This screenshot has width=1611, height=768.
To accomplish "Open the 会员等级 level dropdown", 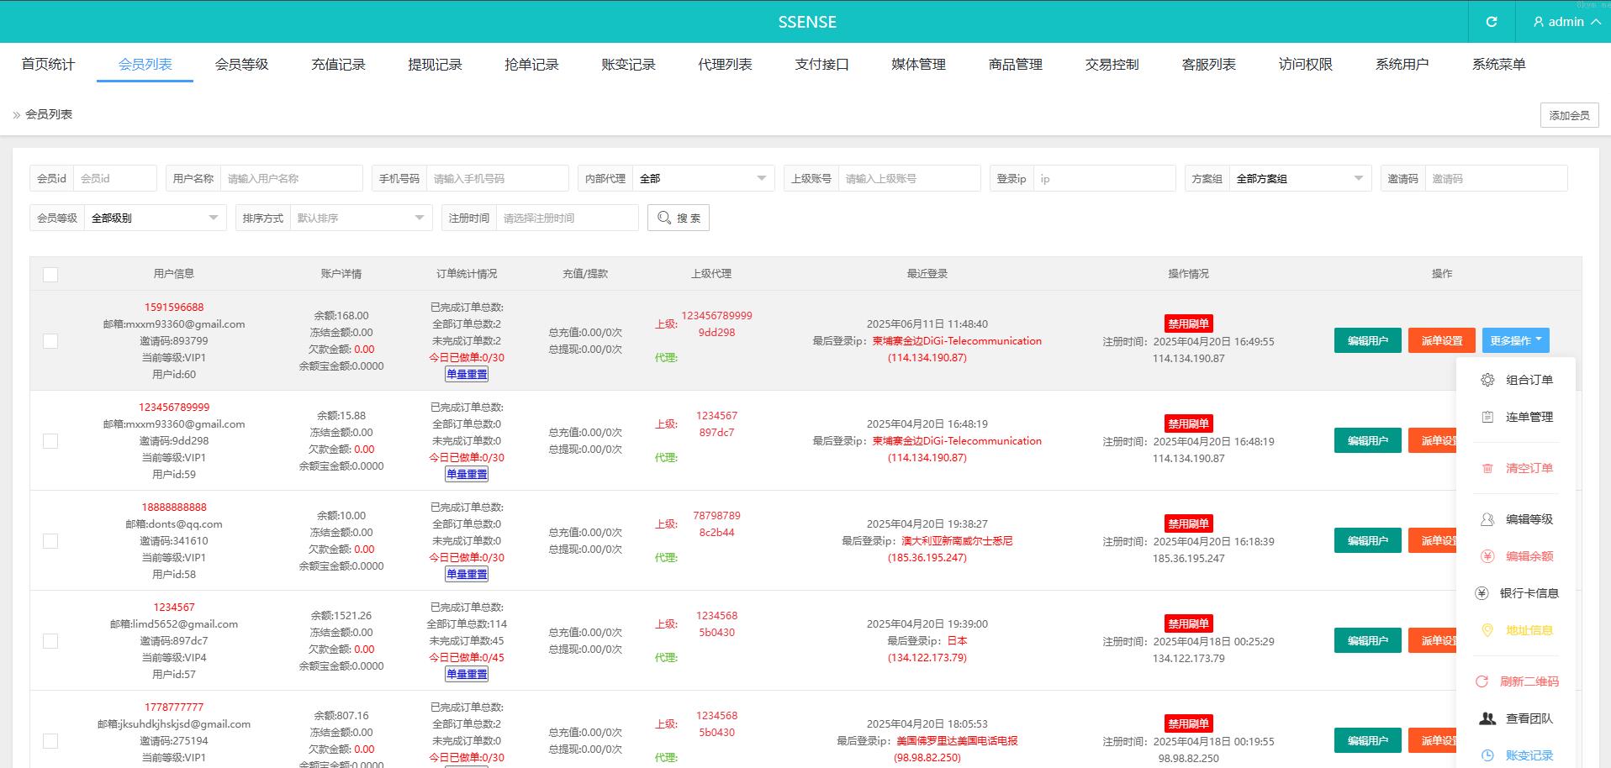I will click(x=155, y=218).
